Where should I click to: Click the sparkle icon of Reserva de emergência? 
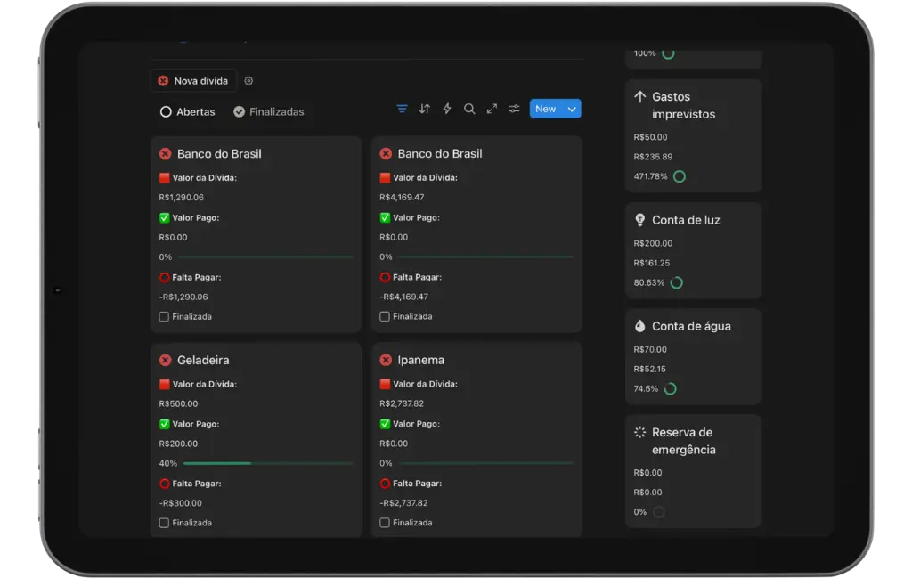pyautogui.click(x=639, y=432)
